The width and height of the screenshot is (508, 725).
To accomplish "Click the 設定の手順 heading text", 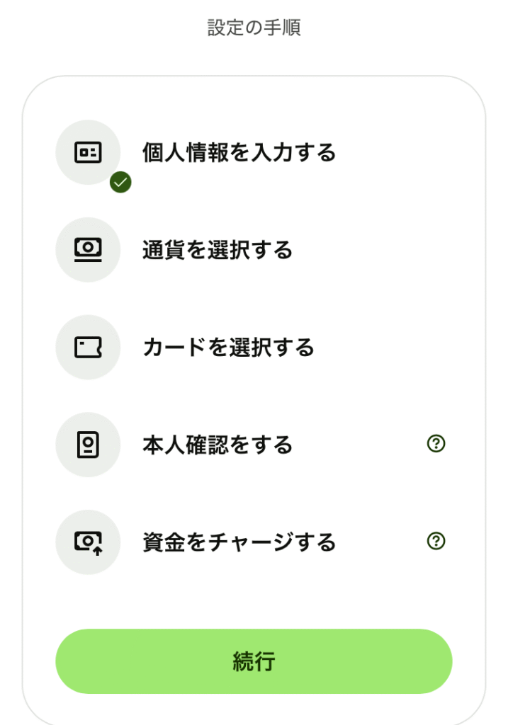I will coord(254,28).
